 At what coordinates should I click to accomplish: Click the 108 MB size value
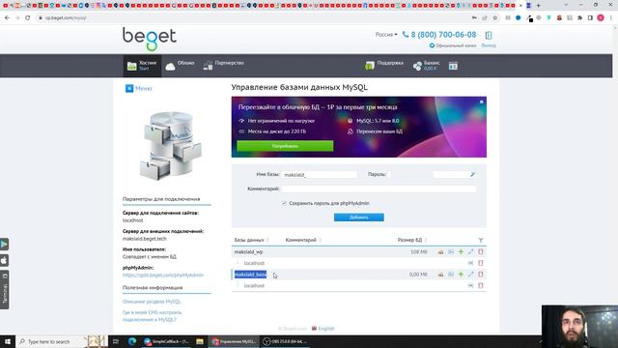coord(418,251)
